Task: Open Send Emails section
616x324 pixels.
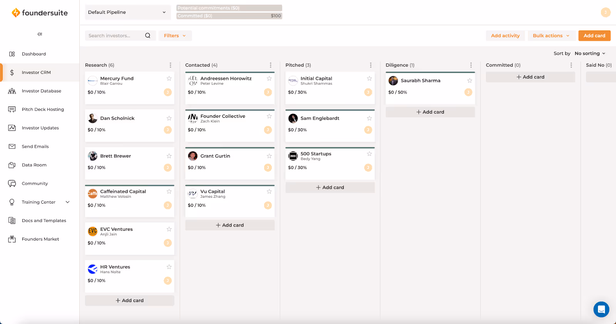Action: [x=35, y=146]
